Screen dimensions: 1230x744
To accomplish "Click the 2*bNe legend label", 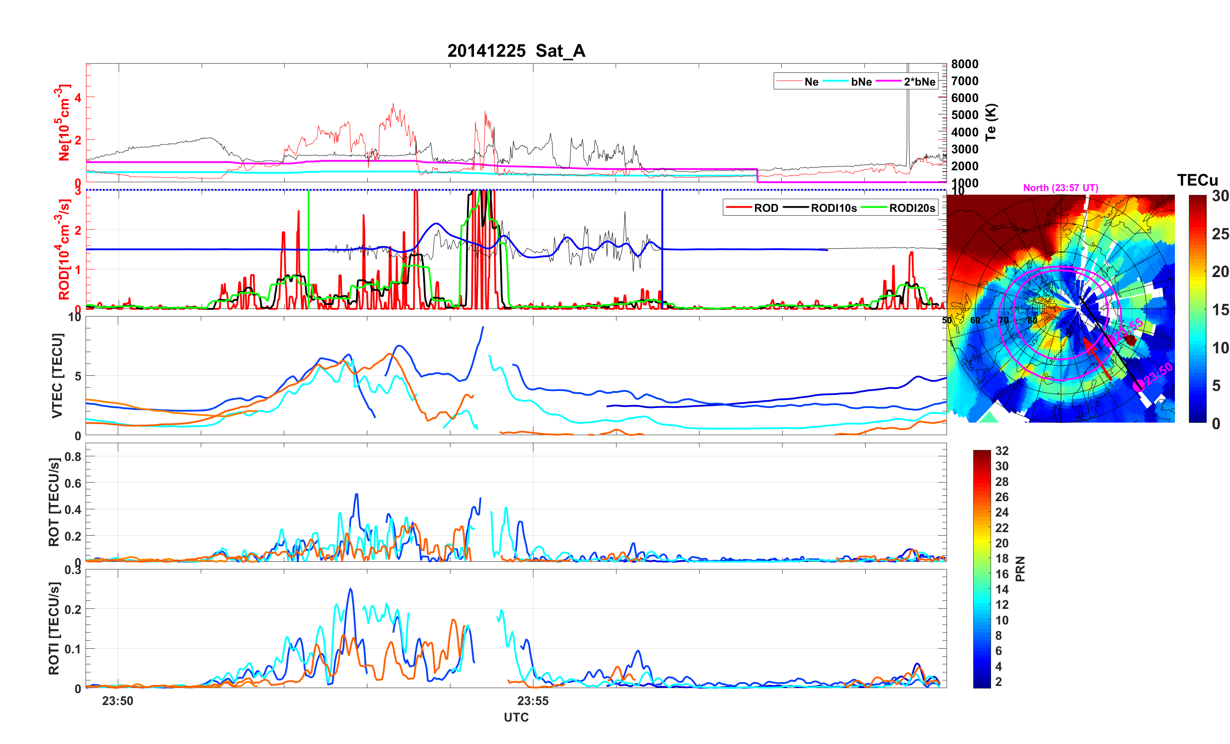I will (919, 82).
